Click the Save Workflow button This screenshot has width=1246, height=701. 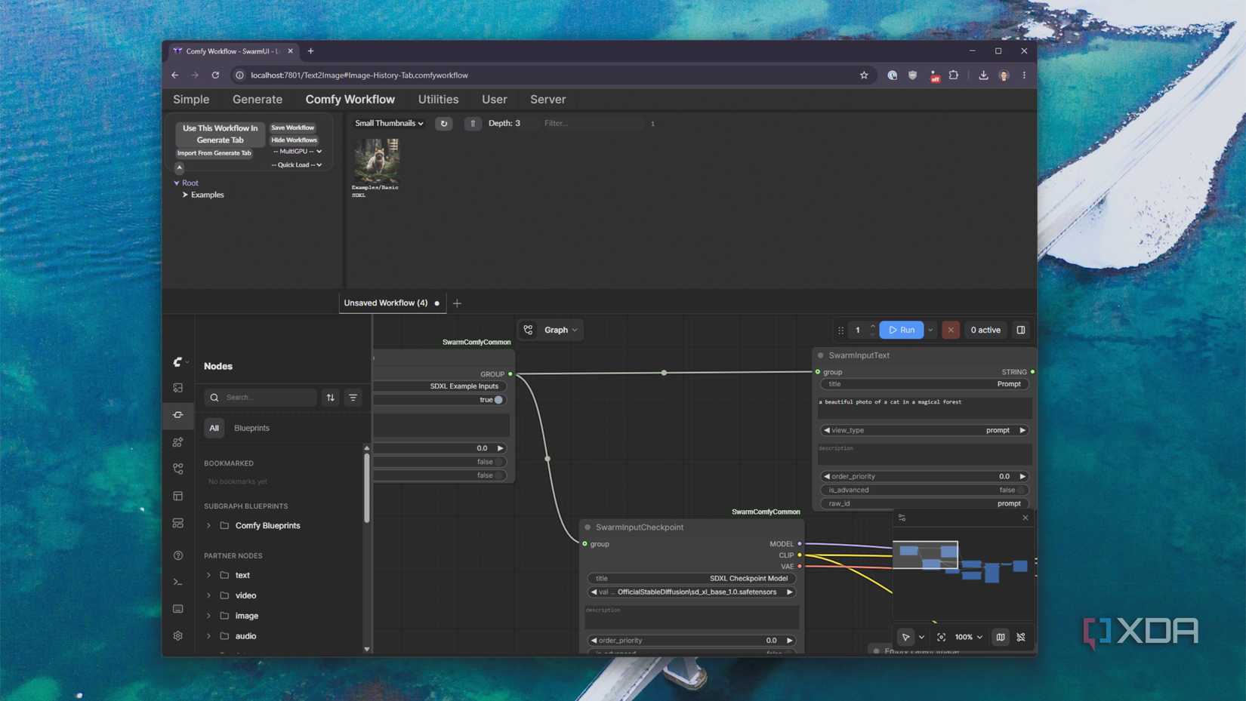pos(293,128)
